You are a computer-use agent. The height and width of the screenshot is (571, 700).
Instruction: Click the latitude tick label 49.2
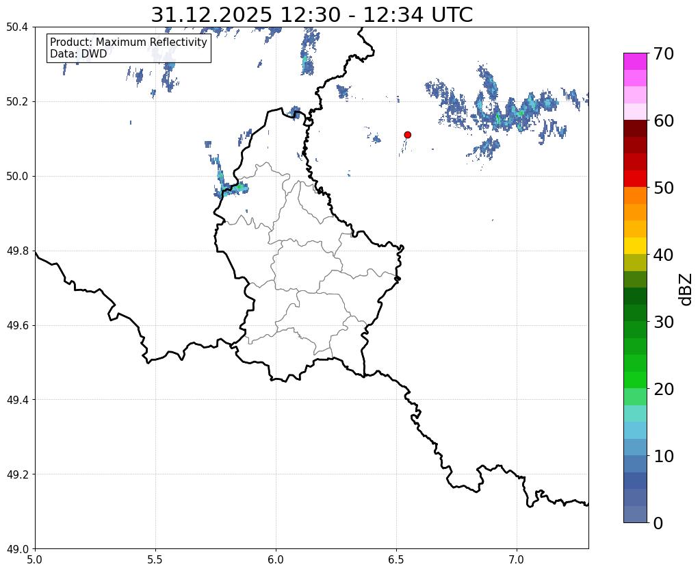tap(17, 474)
